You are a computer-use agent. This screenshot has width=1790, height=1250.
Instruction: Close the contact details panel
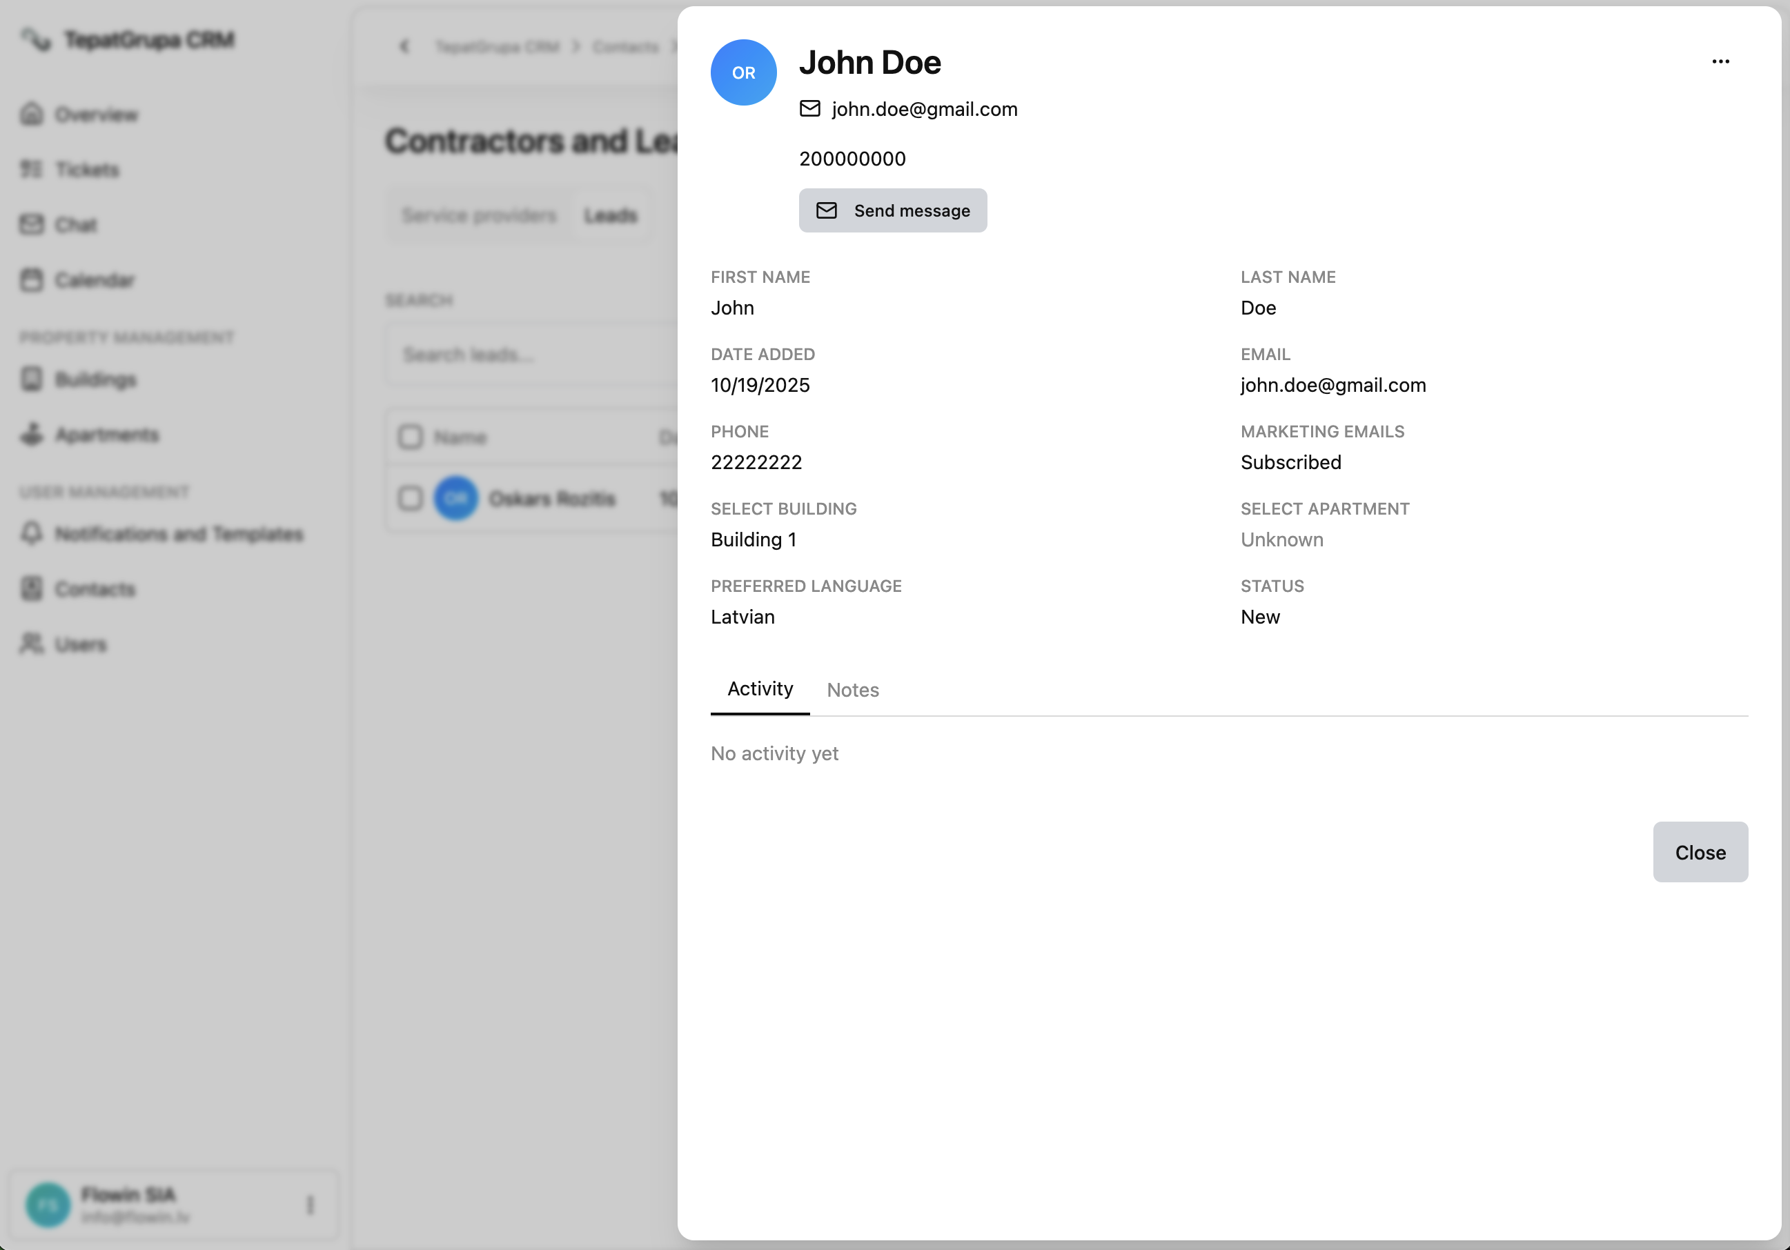point(1700,852)
